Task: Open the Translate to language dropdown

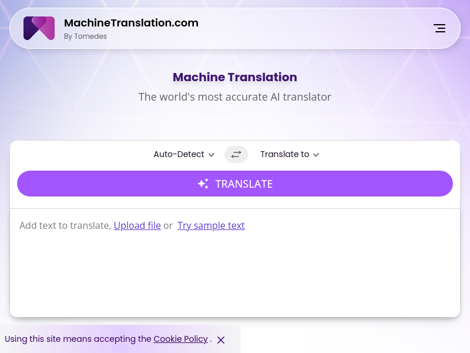Action: [x=285, y=154]
